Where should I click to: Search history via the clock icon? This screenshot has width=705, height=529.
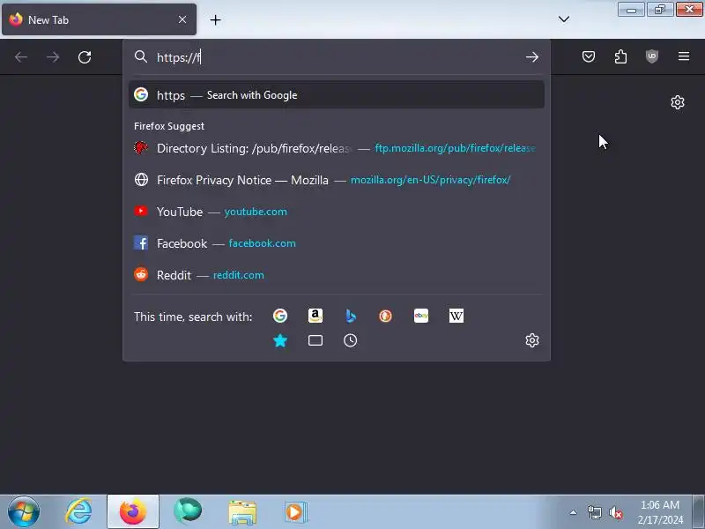[x=350, y=340]
